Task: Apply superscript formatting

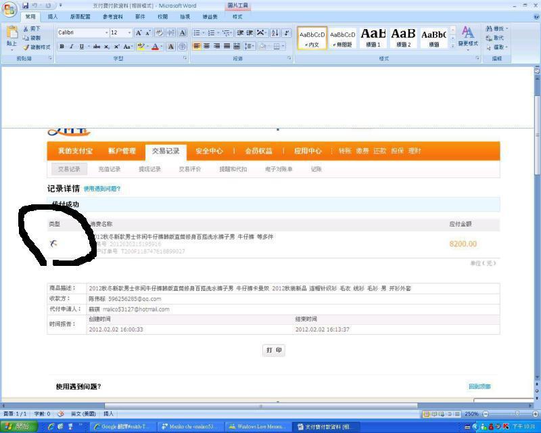Action: 116,47
